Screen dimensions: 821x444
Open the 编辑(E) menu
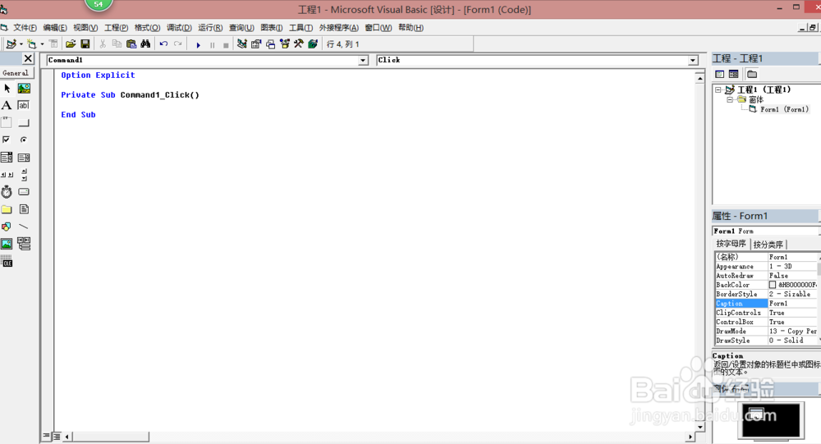54,28
